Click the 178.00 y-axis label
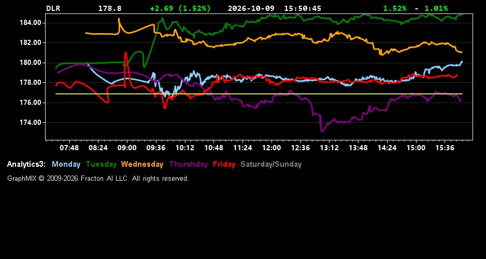The height and width of the screenshot is (259, 486). 31,83
